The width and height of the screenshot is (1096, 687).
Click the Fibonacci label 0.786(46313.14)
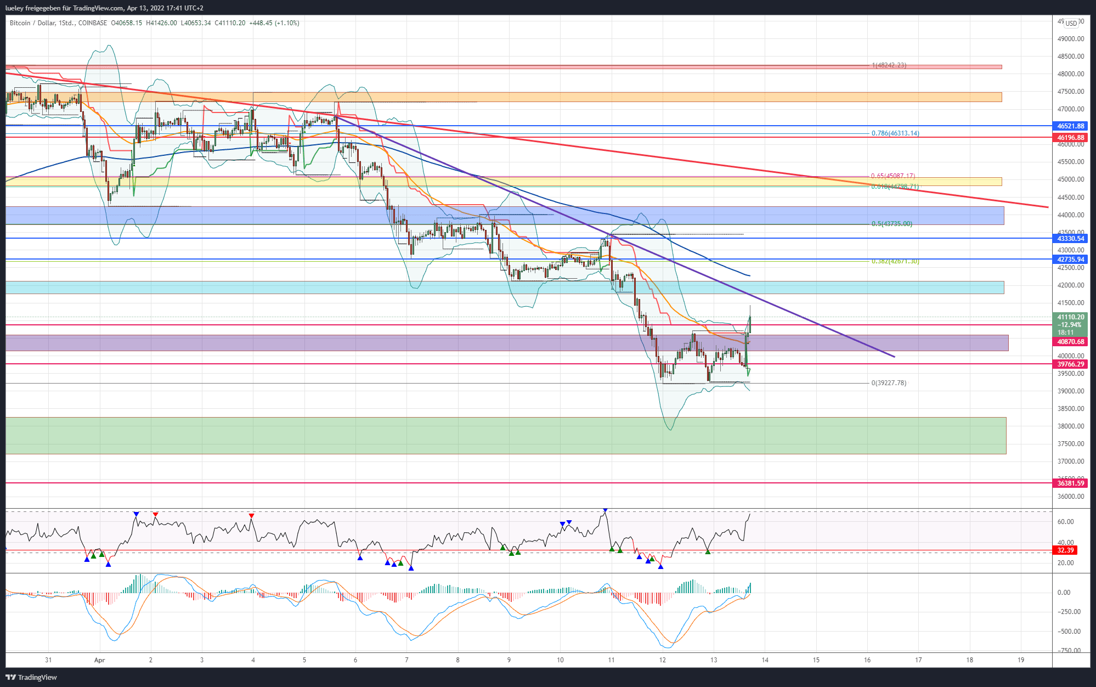[895, 133]
